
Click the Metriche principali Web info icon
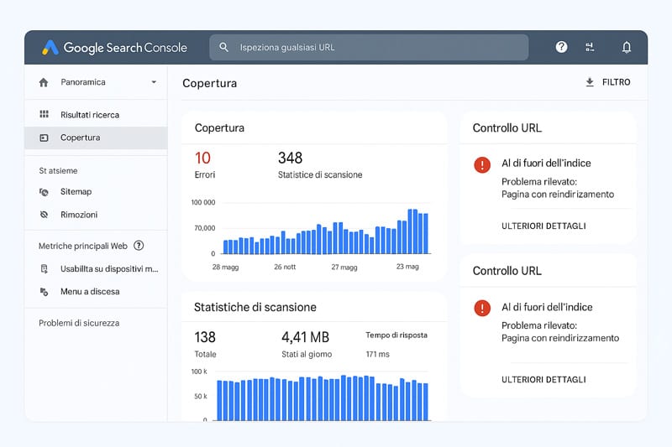point(139,246)
